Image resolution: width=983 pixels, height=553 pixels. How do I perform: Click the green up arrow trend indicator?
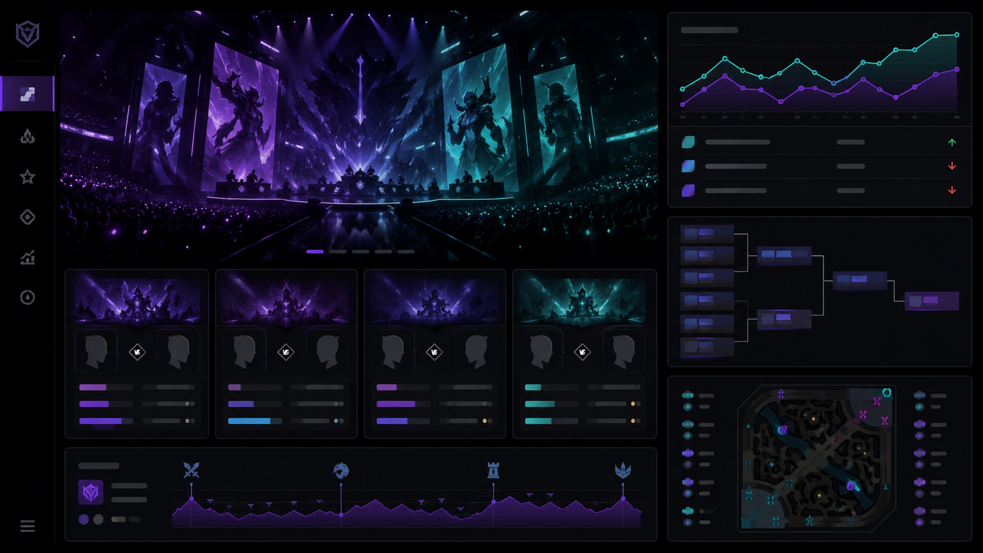pyautogui.click(x=952, y=142)
